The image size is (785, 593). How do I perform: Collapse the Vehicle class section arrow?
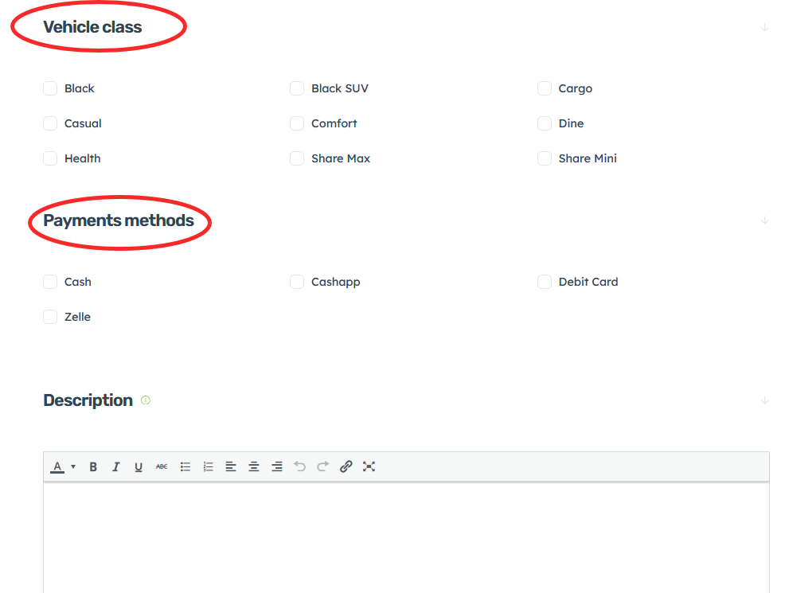tap(764, 27)
